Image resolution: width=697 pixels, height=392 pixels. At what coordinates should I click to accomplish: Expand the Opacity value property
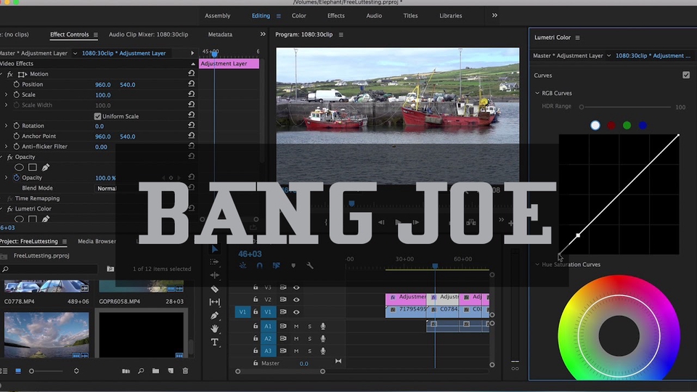coord(7,177)
